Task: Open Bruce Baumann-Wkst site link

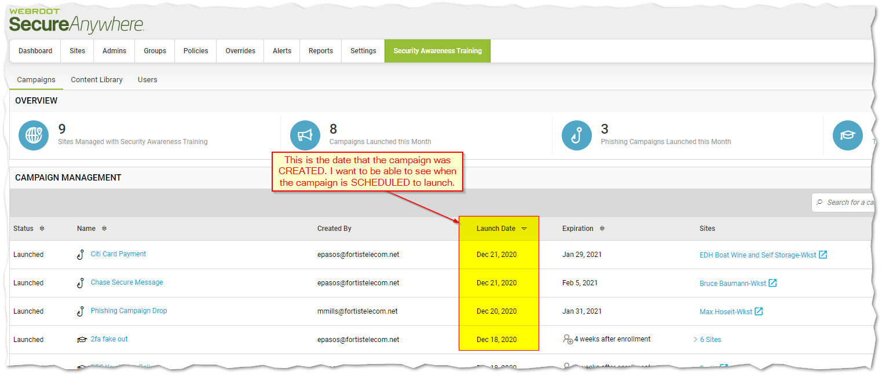Action: (x=733, y=283)
